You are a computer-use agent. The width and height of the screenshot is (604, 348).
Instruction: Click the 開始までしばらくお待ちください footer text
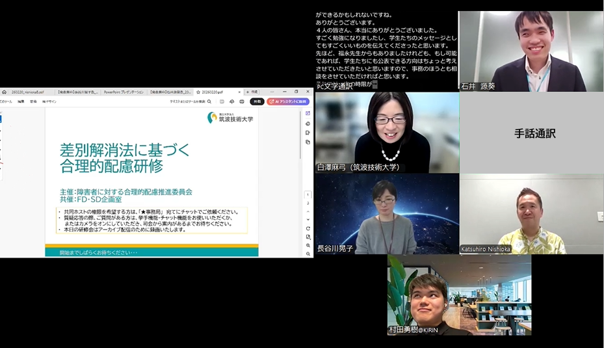click(x=98, y=253)
